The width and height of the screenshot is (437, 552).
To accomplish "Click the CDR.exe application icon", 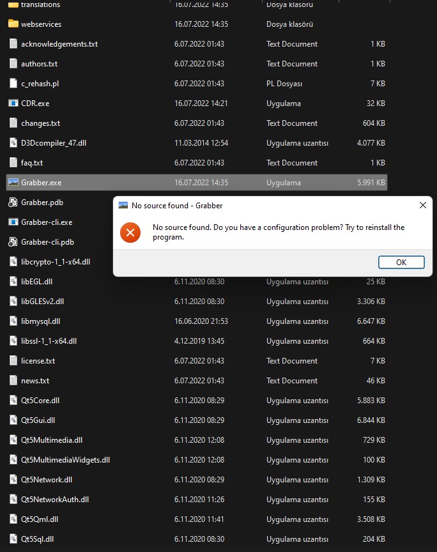I will pos(14,103).
